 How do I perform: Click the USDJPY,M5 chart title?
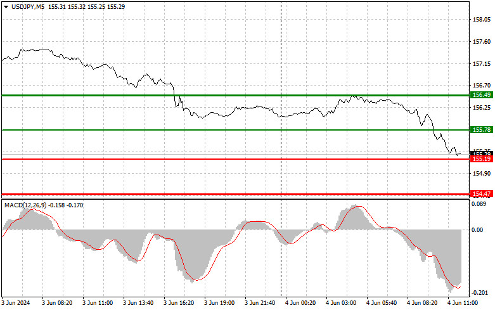[28, 6]
